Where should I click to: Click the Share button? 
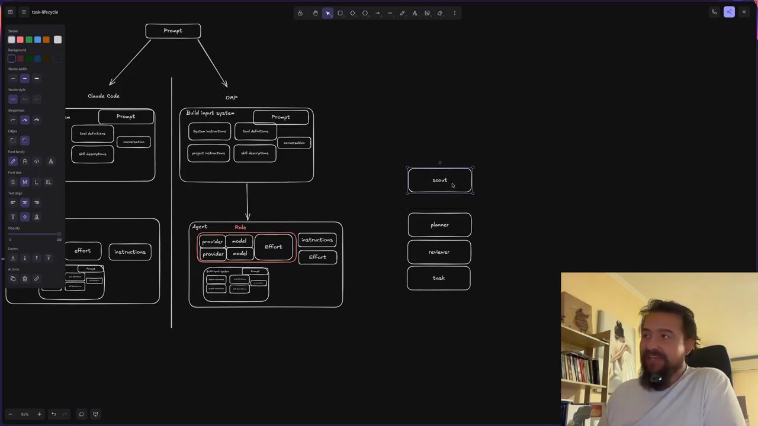729,12
